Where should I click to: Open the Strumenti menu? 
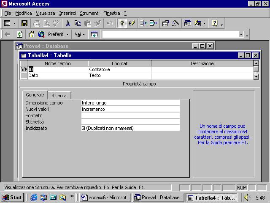89,13
